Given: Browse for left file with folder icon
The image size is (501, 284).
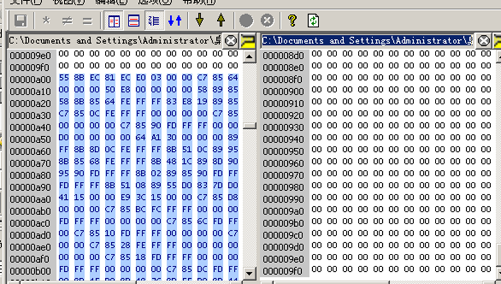Looking at the screenshot, I should (248, 41).
